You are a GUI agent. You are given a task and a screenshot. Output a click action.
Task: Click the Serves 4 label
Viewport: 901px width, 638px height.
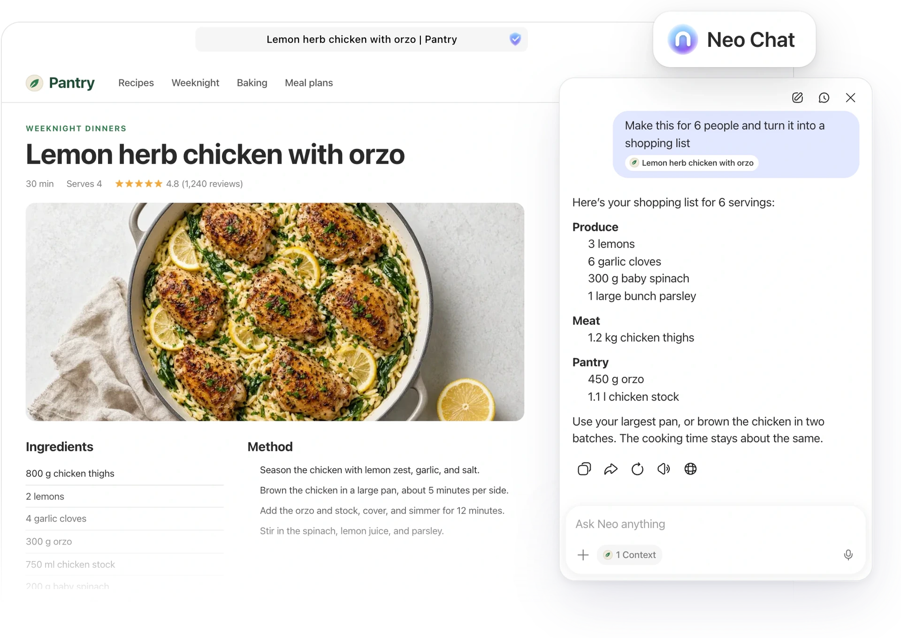[84, 184]
